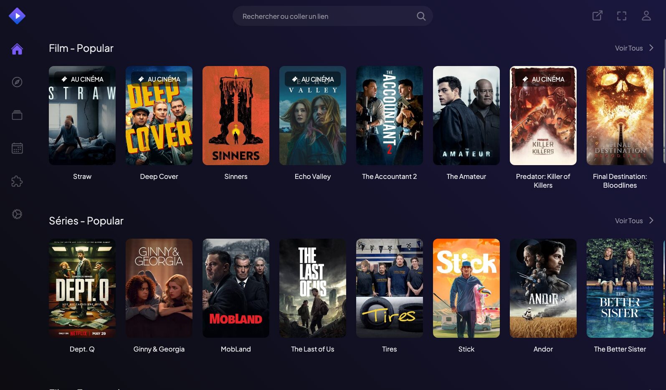666x390 pixels.
Task: Expand Film - Popular chevron arrow
Action: click(x=651, y=48)
